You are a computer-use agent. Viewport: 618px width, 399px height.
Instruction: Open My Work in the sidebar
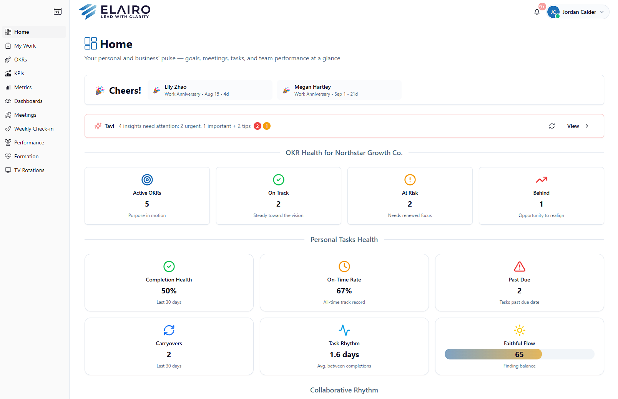(x=34, y=46)
